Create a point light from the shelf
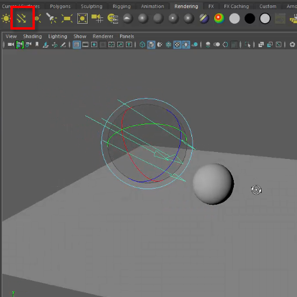This screenshot has width=297, height=297. pos(38,19)
